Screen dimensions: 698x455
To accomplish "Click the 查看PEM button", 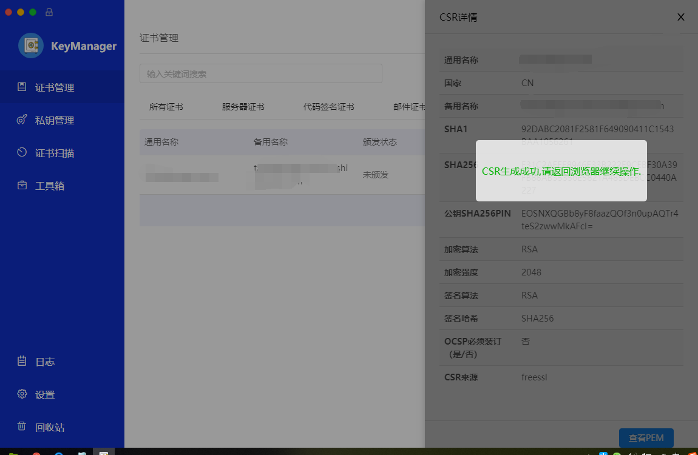I will [x=646, y=437].
